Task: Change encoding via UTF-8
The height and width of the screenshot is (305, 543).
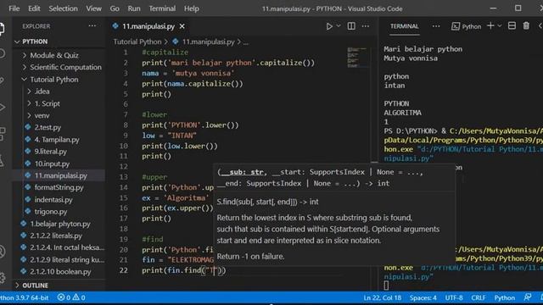Action: 454,297
